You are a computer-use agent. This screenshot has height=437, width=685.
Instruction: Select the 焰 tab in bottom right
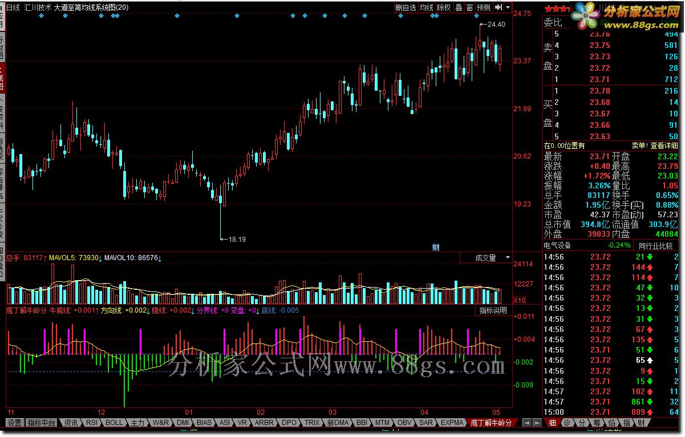pos(611,423)
